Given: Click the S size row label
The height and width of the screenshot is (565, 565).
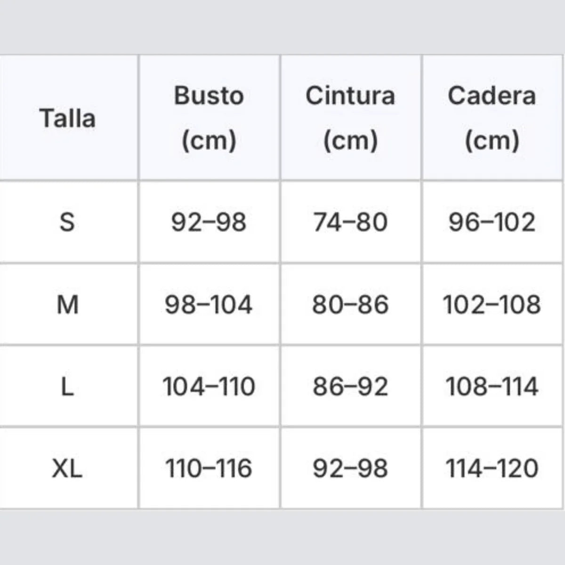Looking at the screenshot, I should (67, 222).
